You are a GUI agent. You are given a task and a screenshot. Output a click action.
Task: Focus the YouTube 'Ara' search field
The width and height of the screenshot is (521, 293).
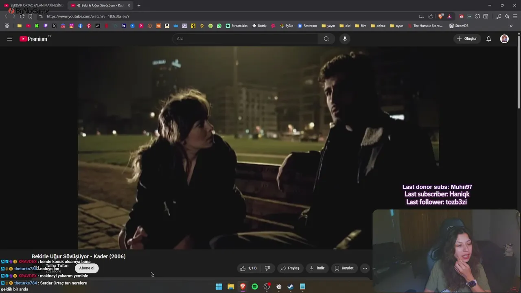(x=245, y=39)
